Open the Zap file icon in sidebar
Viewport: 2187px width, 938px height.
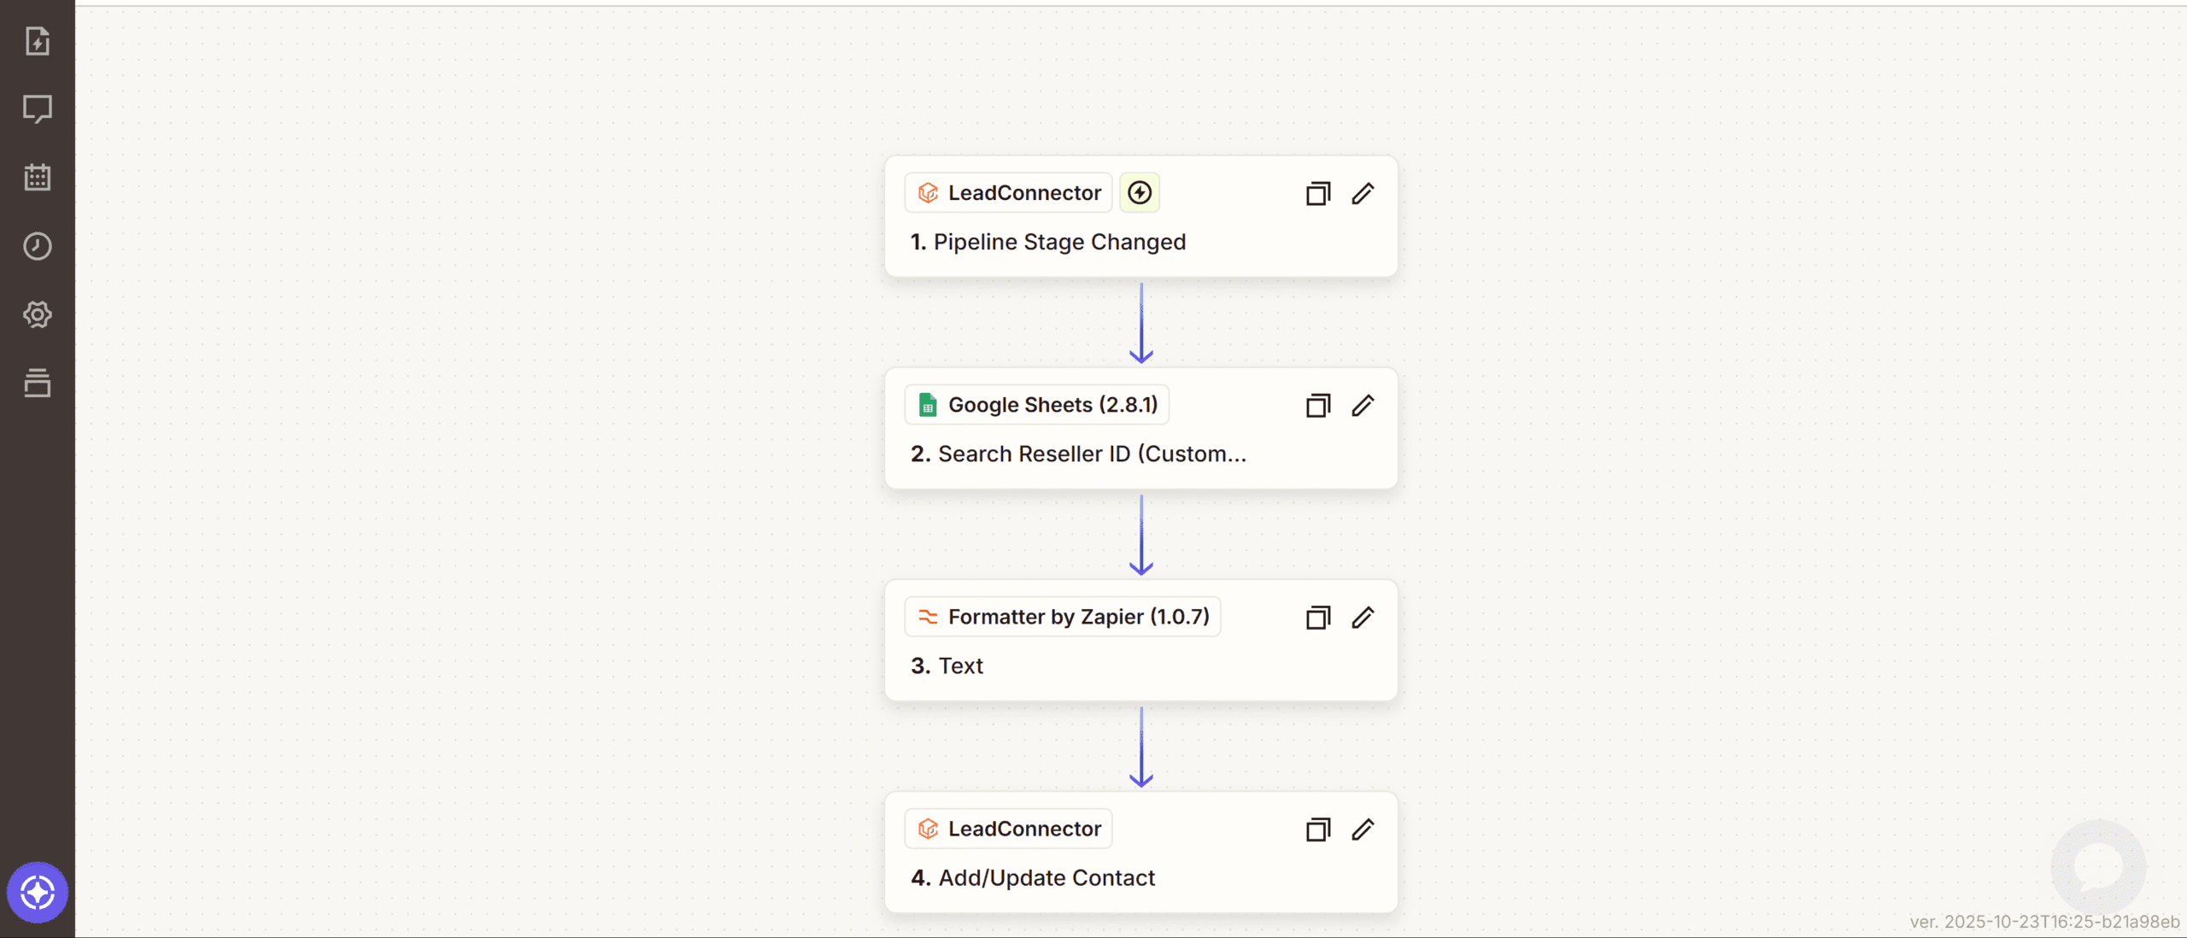tap(38, 41)
